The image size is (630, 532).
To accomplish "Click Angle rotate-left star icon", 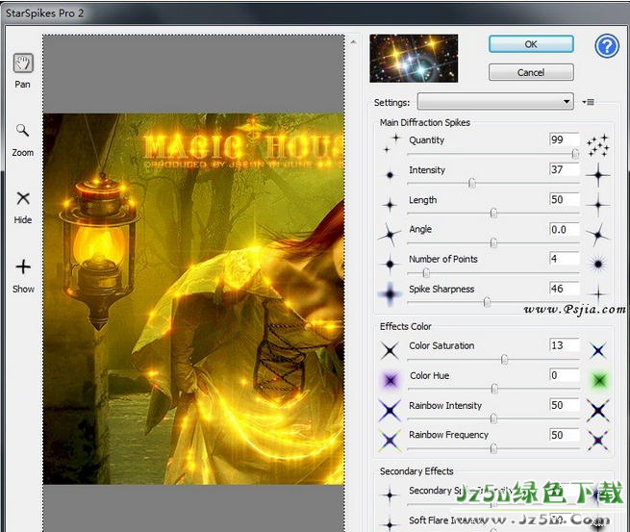I will click(x=390, y=235).
